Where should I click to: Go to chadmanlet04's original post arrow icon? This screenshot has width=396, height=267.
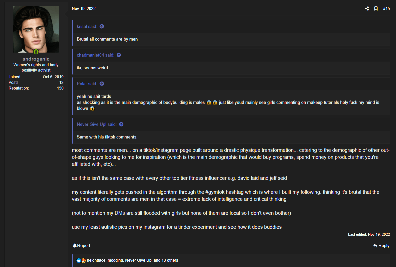(119, 55)
